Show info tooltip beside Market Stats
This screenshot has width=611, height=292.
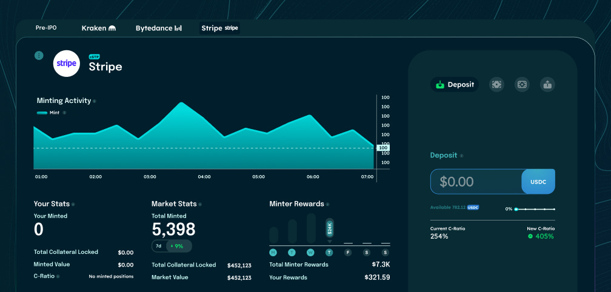200,204
